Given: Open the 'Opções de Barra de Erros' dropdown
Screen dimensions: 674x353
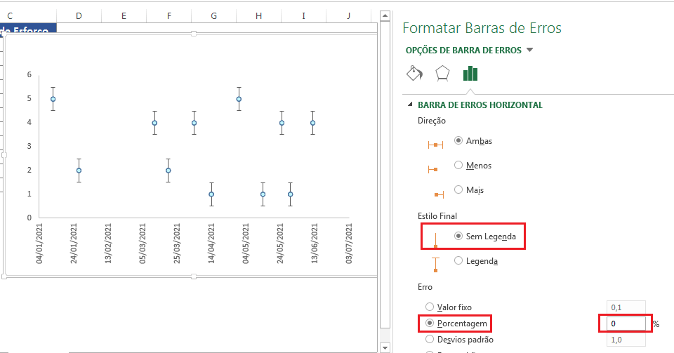Looking at the screenshot, I should tap(529, 50).
